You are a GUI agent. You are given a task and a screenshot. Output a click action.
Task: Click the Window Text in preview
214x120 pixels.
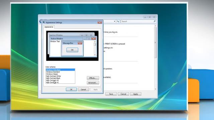click(55, 41)
